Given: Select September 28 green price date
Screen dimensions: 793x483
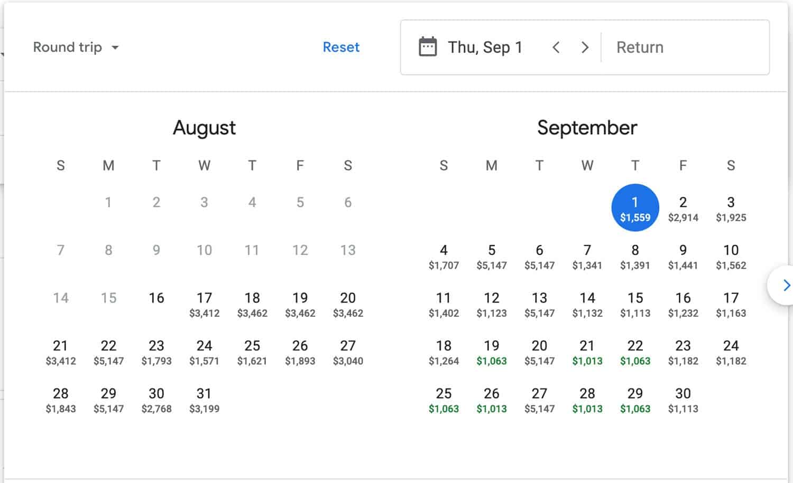Looking at the screenshot, I should pos(587,400).
